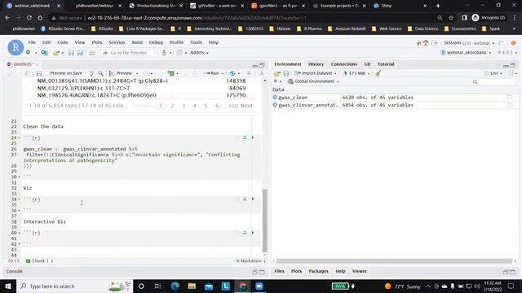522x293 pixels.
Task: Open File Explorer from taskbar
Action: (192, 286)
